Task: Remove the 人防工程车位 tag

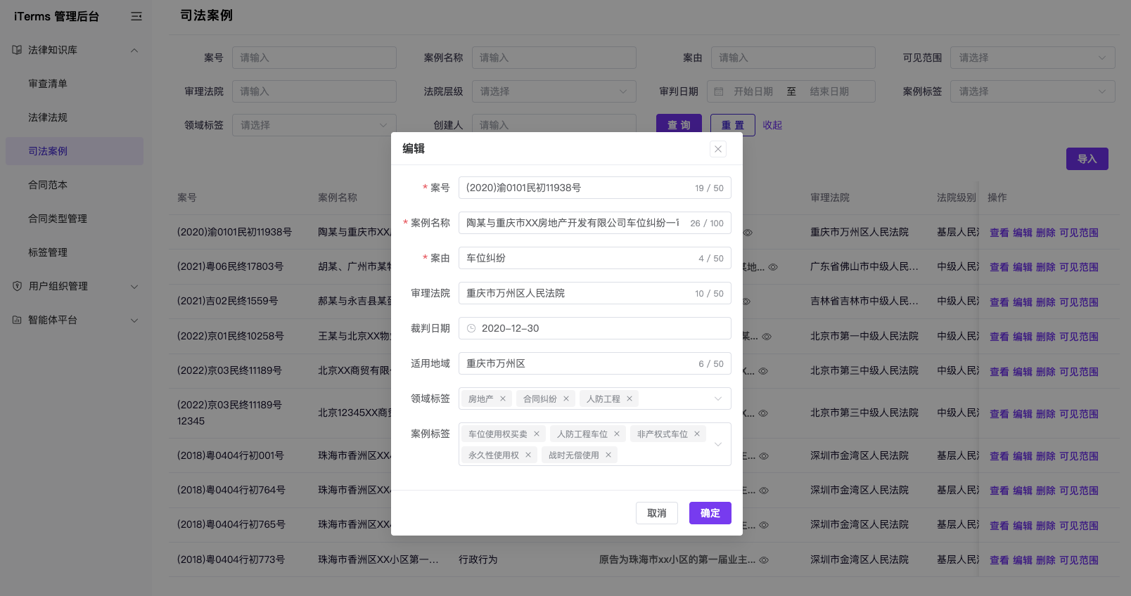Action: pyautogui.click(x=617, y=434)
